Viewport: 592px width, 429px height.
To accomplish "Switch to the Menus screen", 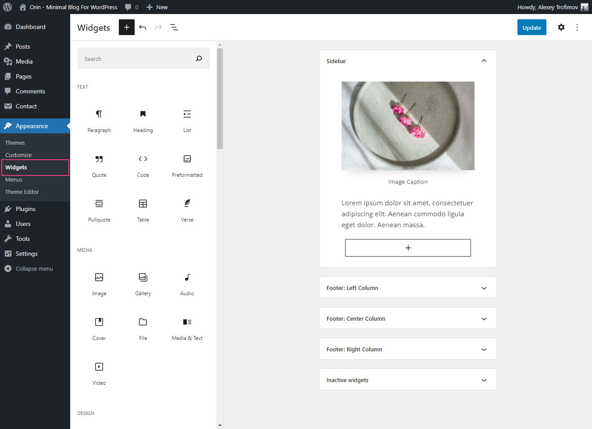I will [x=14, y=179].
